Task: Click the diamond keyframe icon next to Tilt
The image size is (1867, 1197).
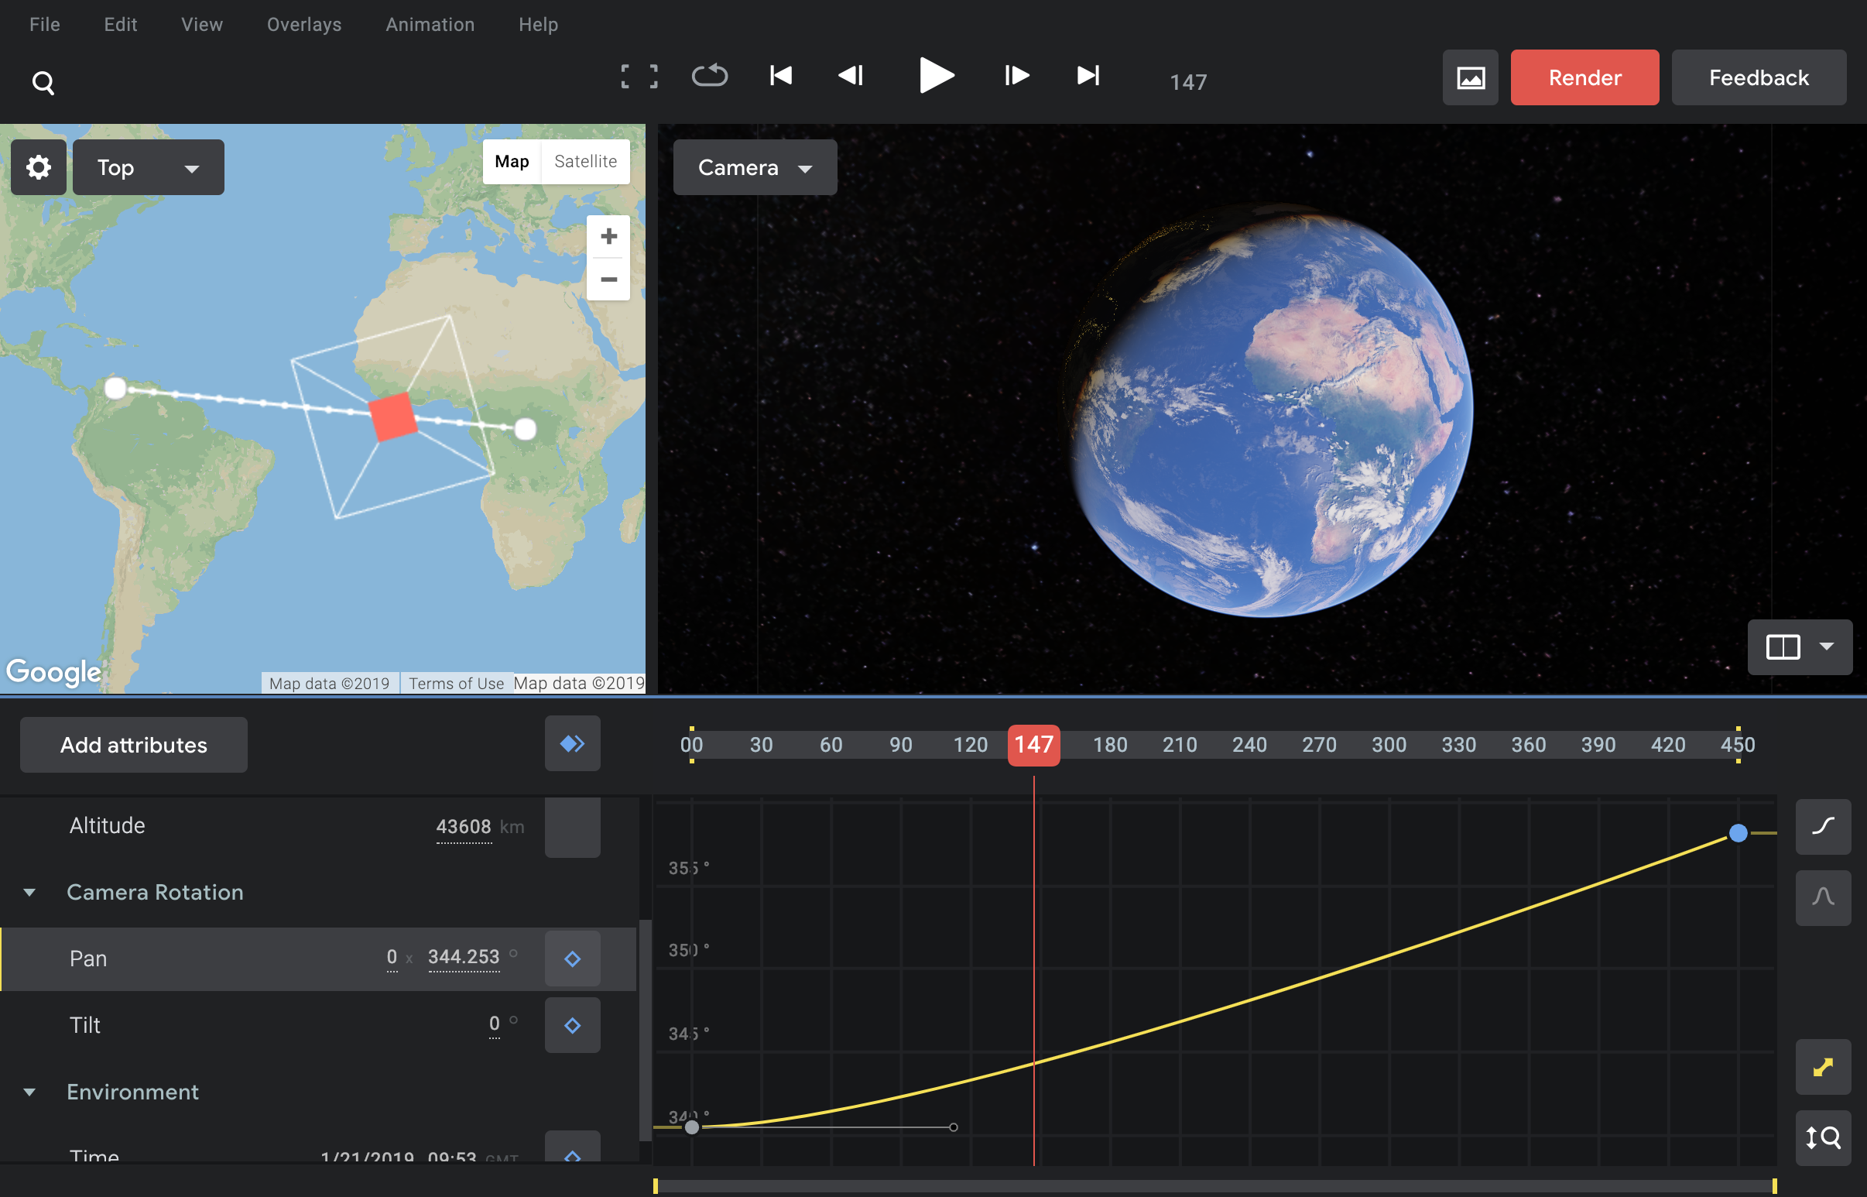Action: (571, 1024)
